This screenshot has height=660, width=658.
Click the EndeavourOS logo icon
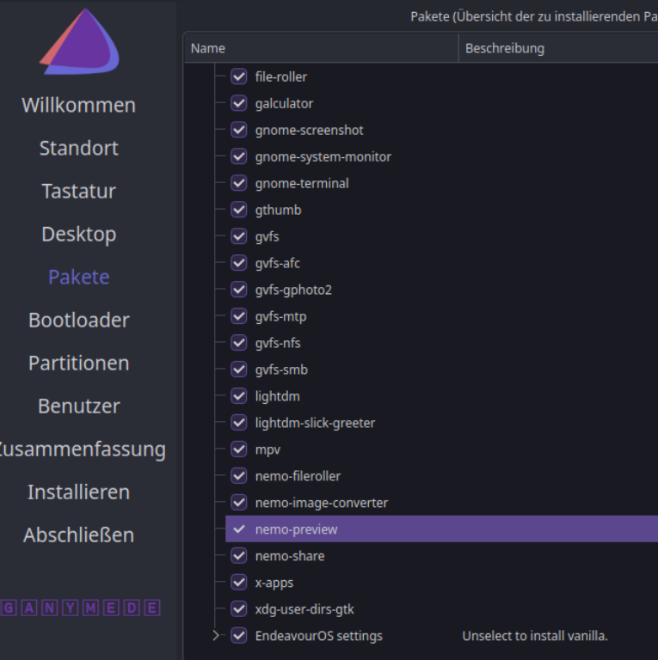coord(79,42)
